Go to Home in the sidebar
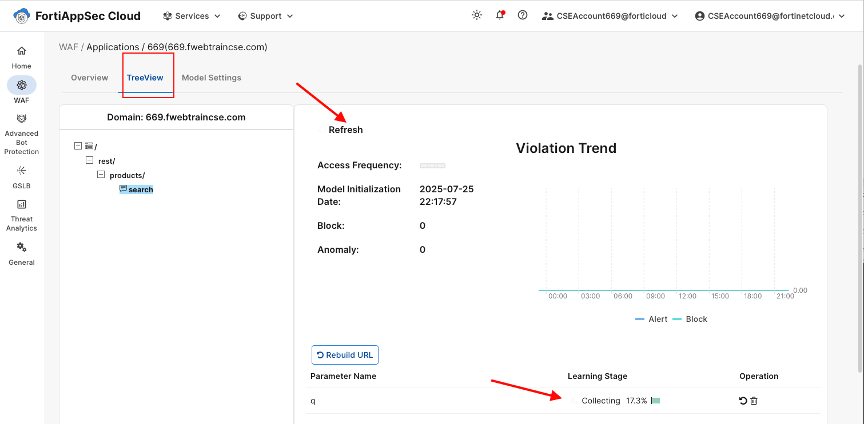 coord(22,58)
